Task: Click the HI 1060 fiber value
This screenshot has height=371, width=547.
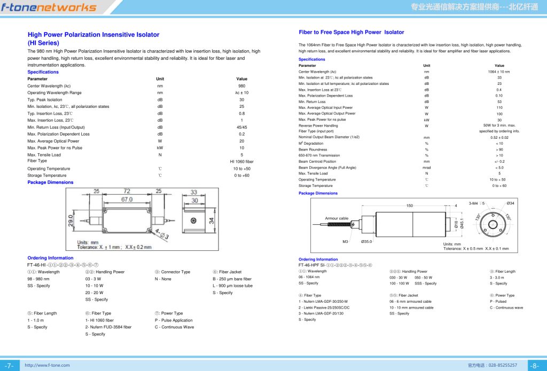Action: click(241, 161)
